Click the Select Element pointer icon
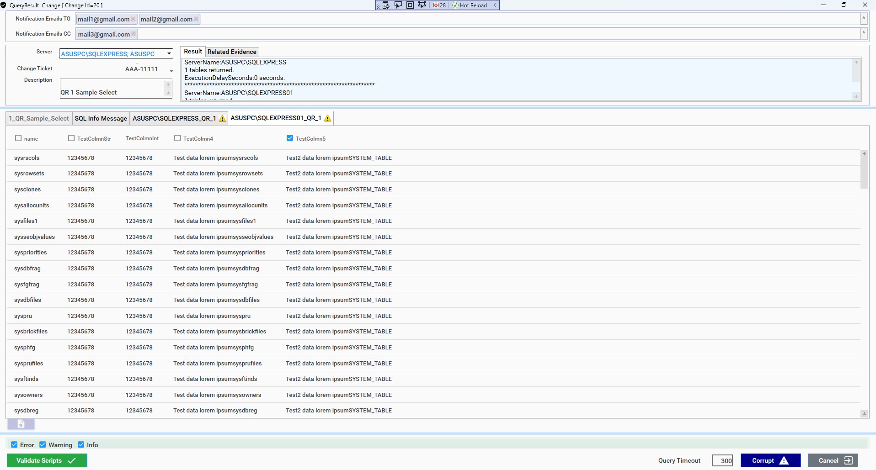 pos(398,5)
